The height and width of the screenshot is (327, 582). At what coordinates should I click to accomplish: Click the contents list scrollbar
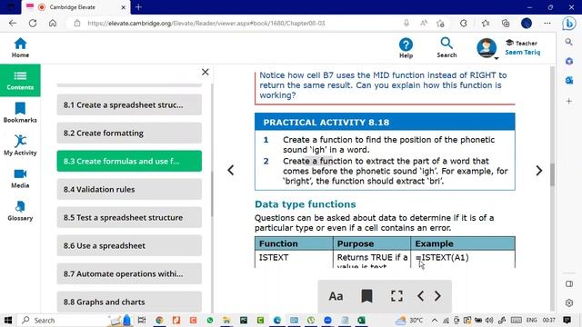click(212, 193)
